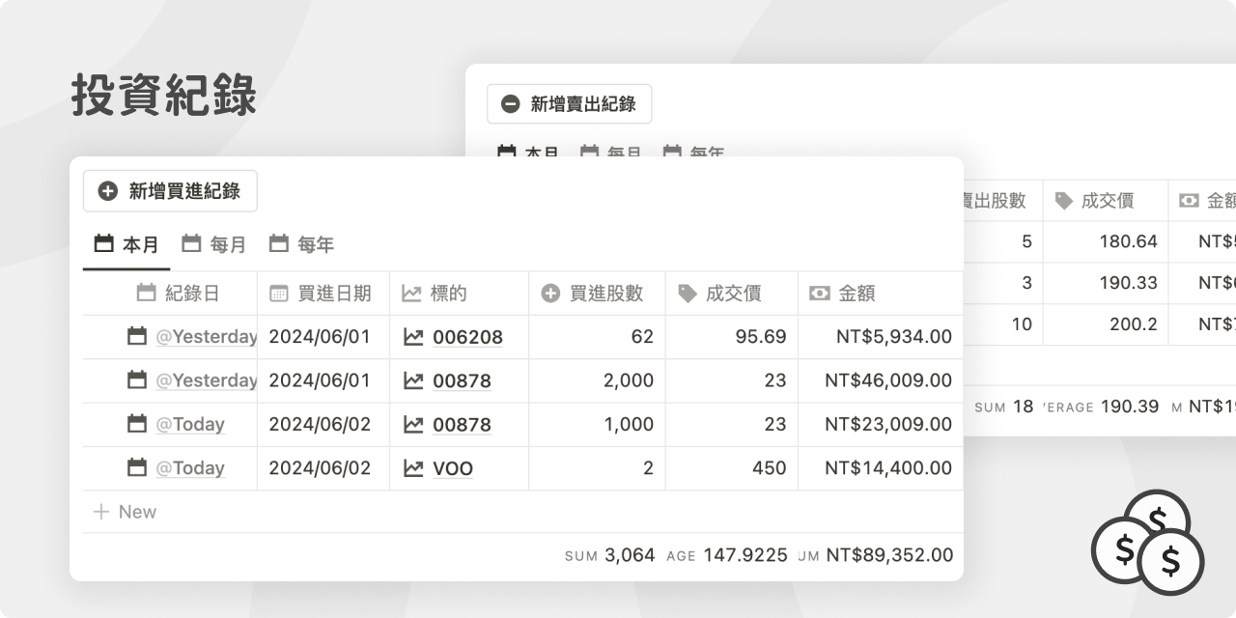The image size is (1236, 618).
Task: Add a new row with + New
Action: click(125, 512)
